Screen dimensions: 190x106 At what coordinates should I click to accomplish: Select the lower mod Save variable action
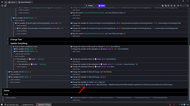pos(124,28)
